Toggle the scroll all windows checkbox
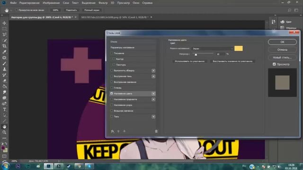Screen dimensions: 303x170 tap(16, 10)
